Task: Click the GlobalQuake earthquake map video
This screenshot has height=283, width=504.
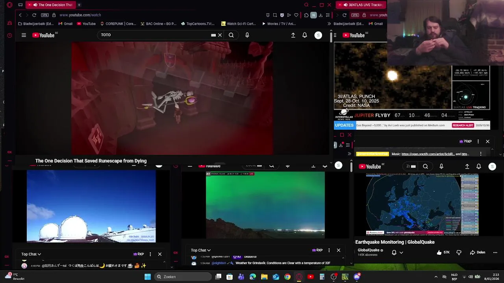Action: click(x=422, y=204)
